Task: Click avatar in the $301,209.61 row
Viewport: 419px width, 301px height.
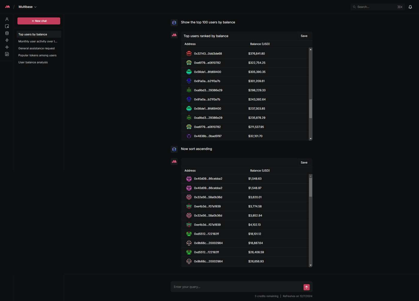Action: point(189,81)
